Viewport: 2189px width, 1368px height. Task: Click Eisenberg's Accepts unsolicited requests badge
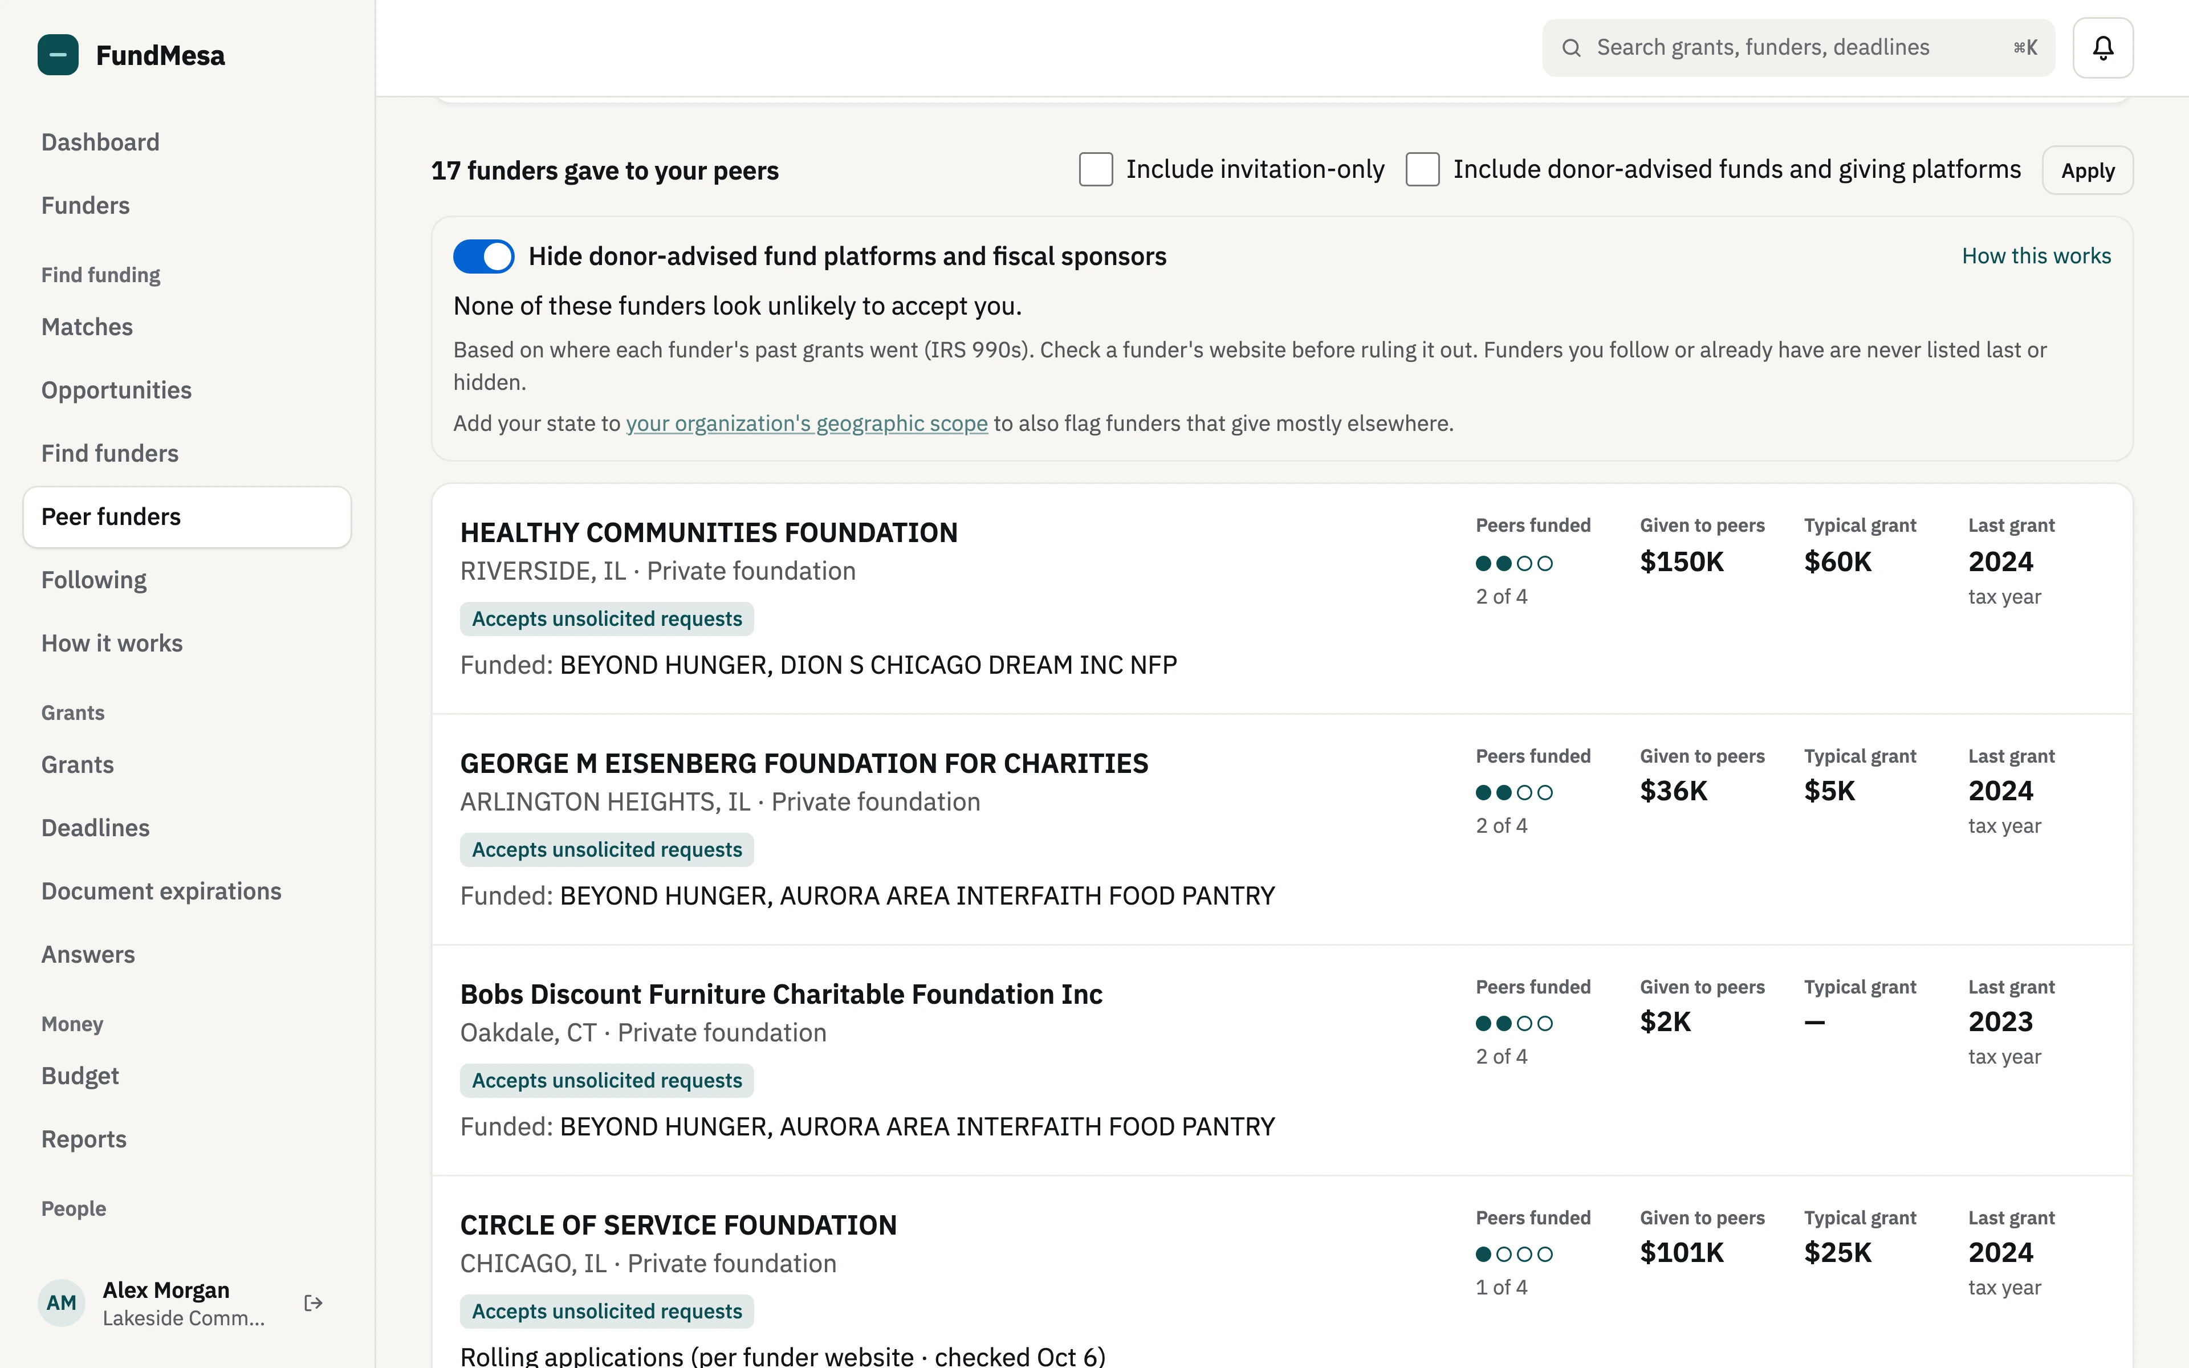(x=607, y=849)
